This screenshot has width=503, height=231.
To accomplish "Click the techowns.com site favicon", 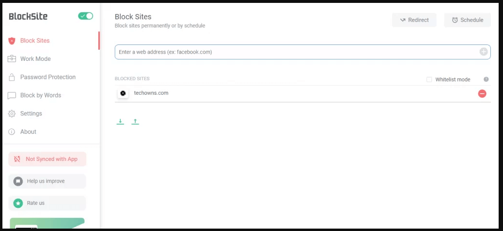I will [123, 93].
